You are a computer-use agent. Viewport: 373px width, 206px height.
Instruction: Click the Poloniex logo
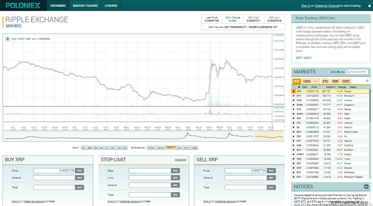23,6
